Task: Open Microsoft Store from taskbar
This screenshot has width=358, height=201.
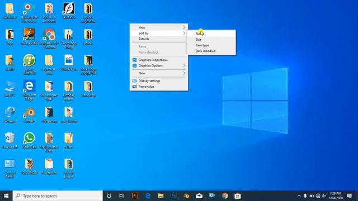Action: coord(238,196)
